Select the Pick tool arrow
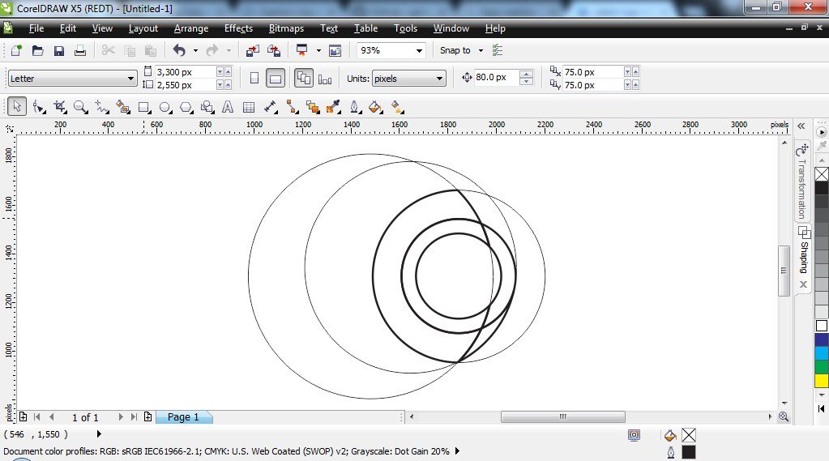 (17, 107)
